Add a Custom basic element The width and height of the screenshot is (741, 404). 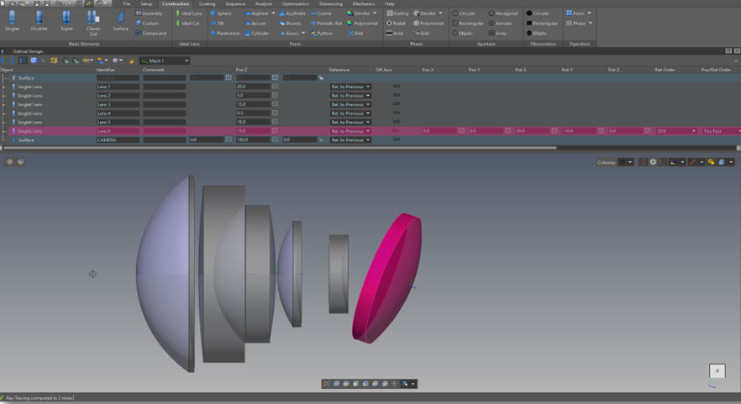click(148, 24)
